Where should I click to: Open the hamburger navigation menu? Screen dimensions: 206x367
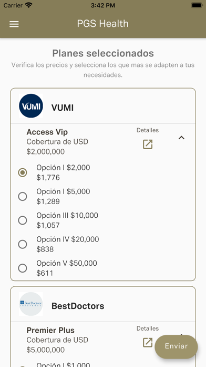[x=14, y=24]
